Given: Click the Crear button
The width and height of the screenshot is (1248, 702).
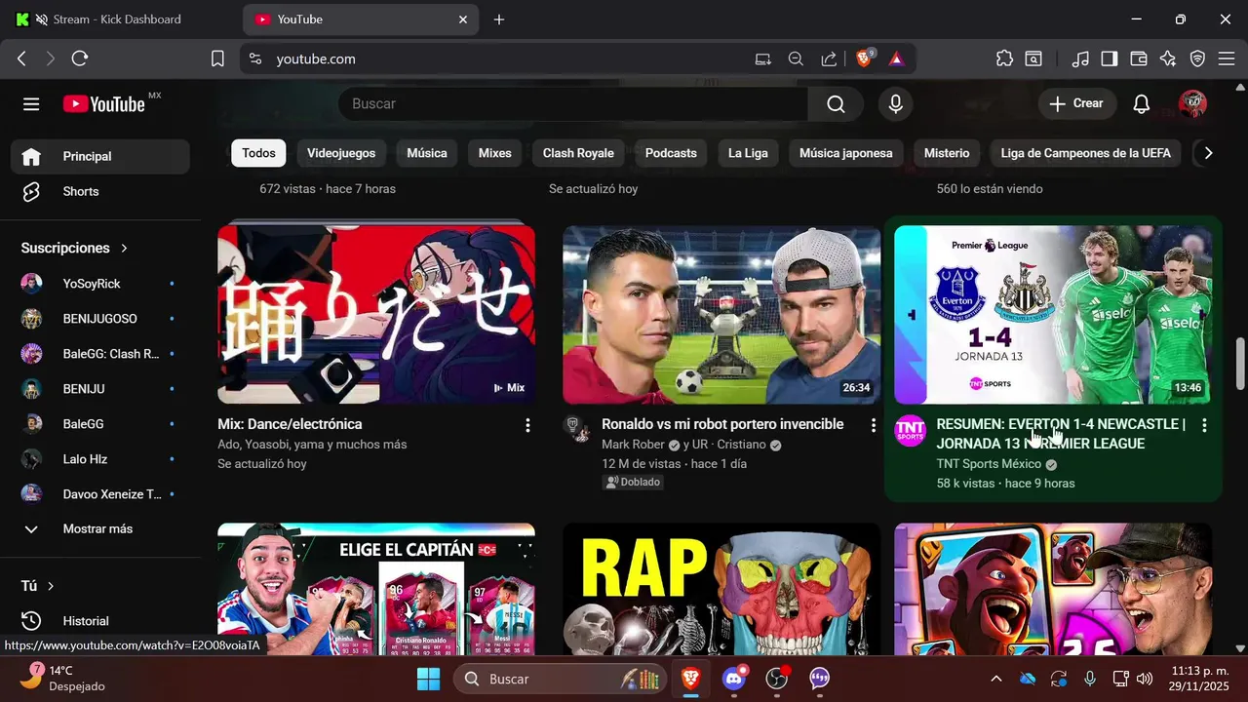Looking at the screenshot, I should tap(1076, 104).
